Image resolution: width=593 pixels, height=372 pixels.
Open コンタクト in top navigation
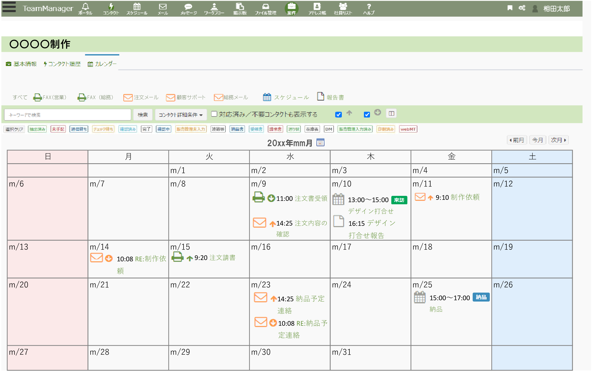111,9
